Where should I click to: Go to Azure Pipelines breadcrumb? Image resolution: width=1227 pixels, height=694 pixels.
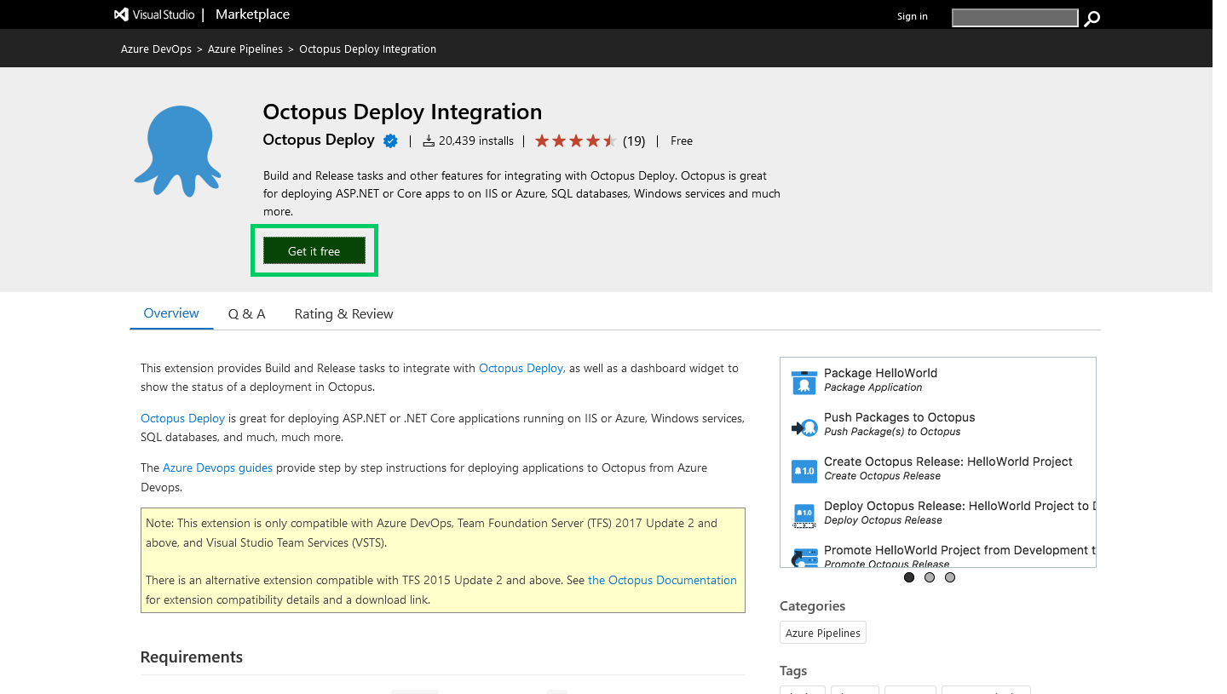[245, 49]
